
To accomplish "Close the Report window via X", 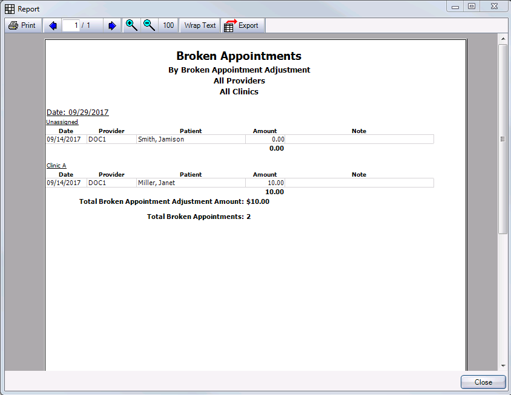I will [x=494, y=7].
